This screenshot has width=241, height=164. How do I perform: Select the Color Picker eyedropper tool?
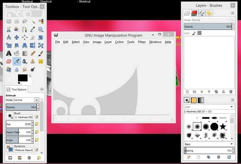point(33,29)
